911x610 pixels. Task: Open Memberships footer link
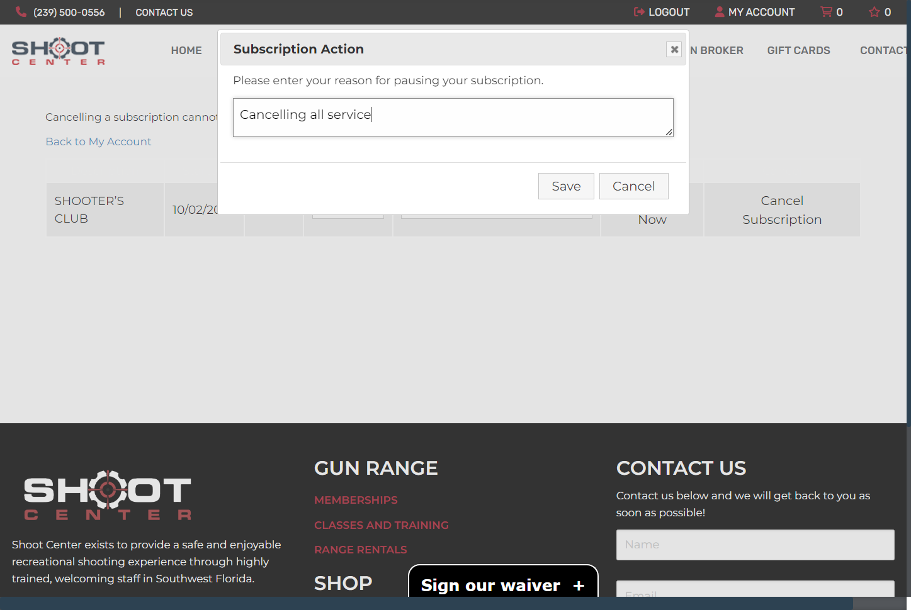pyautogui.click(x=356, y=500)
